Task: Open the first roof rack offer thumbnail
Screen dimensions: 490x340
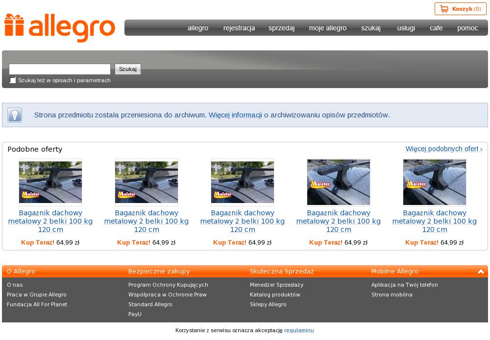Action: 50,182
